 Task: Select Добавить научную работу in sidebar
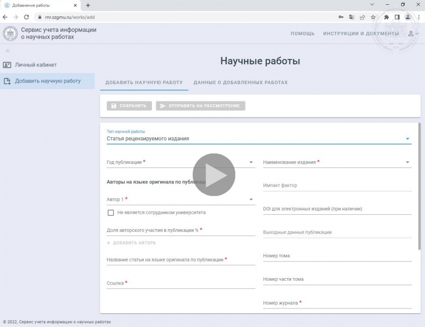(x=47, y=81)
